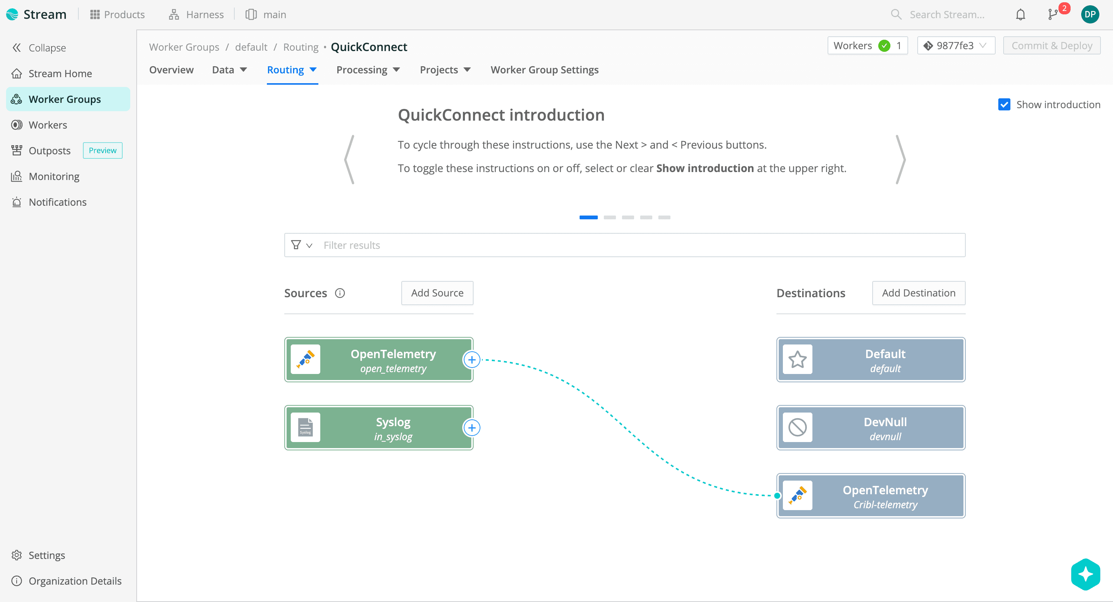Viewport: 1113px width, 602px height.
Task: Click the Add Source button
Action: [437, 293]
